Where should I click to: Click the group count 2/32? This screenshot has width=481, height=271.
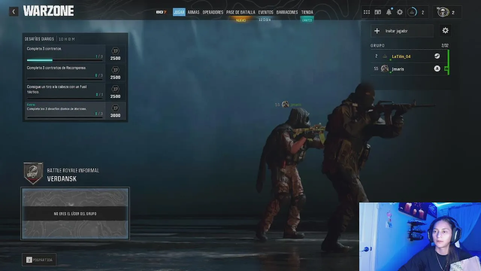tap(445, 46)
